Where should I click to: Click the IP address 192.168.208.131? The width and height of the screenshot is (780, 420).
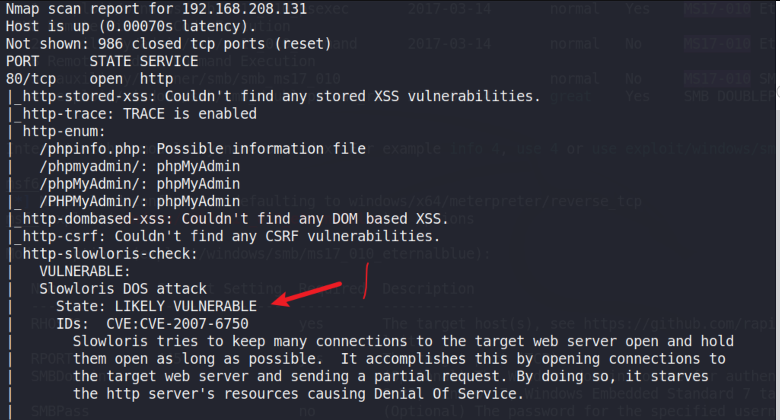[244, 9]
